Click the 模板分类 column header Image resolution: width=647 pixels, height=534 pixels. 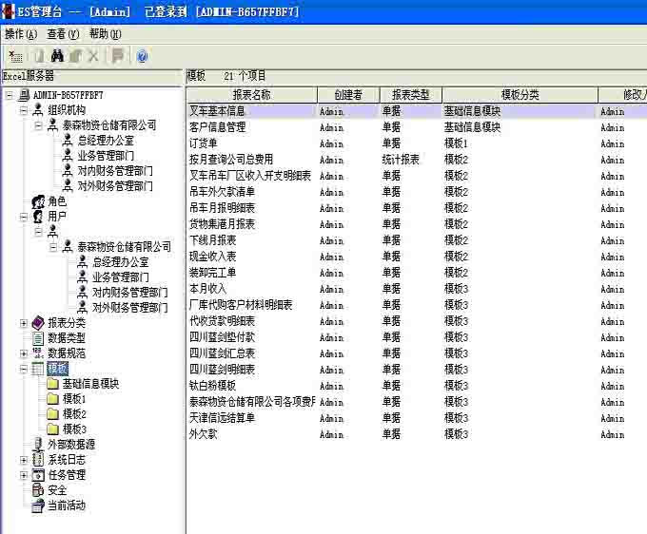pos(520,95)
